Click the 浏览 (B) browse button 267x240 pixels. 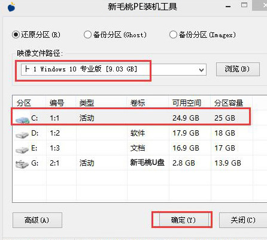[x=238, y=69]
